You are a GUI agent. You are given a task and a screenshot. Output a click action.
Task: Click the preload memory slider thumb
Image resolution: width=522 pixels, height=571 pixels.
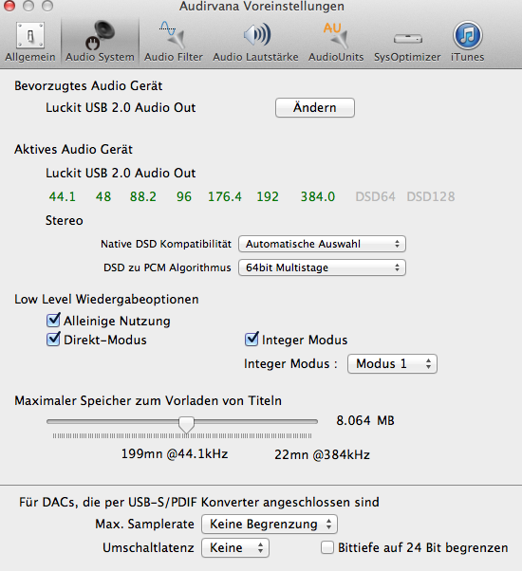pyautogui.click(x=187, y=425)
